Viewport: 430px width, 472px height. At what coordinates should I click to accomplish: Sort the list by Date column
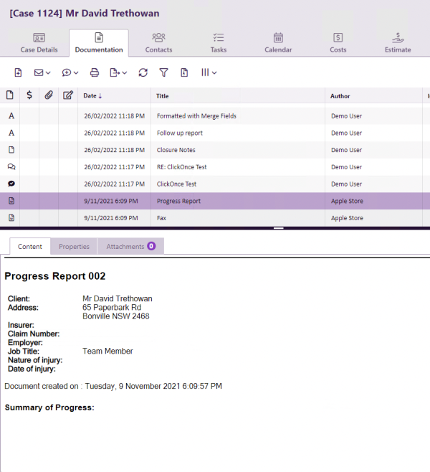[x=92, y=95]
